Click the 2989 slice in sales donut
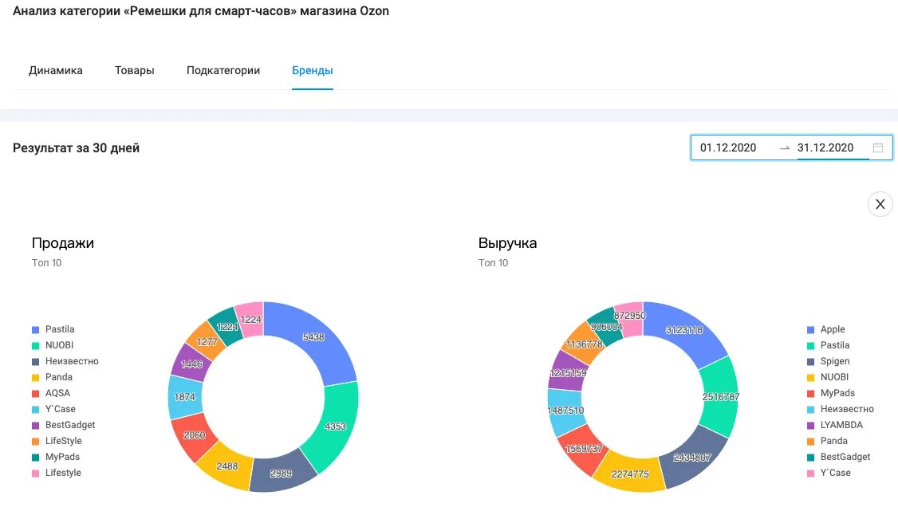Screen dimensions: 898x519 [282, 473]
